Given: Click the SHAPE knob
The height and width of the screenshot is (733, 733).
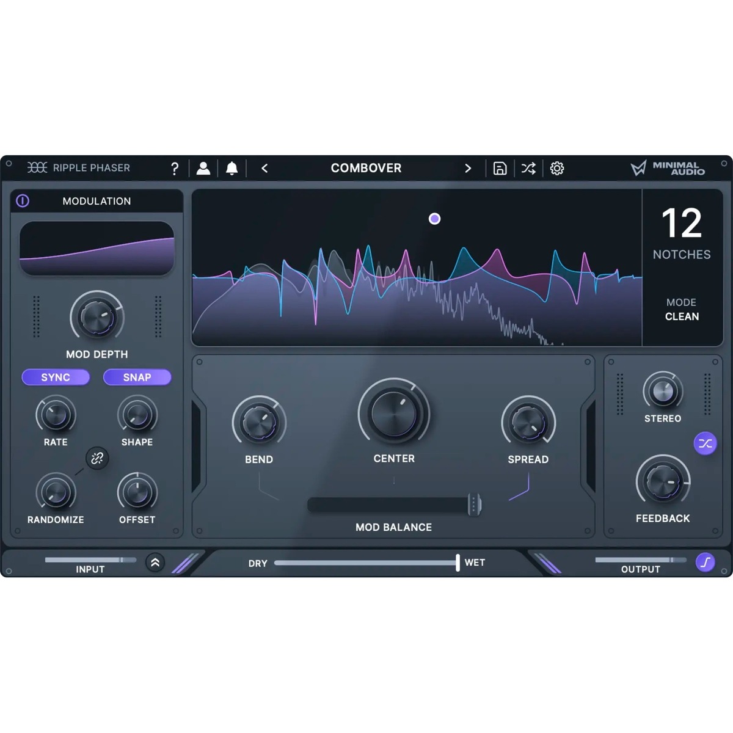Looking at the screenshot, I should pyautogui.click(x=137, y=415).
